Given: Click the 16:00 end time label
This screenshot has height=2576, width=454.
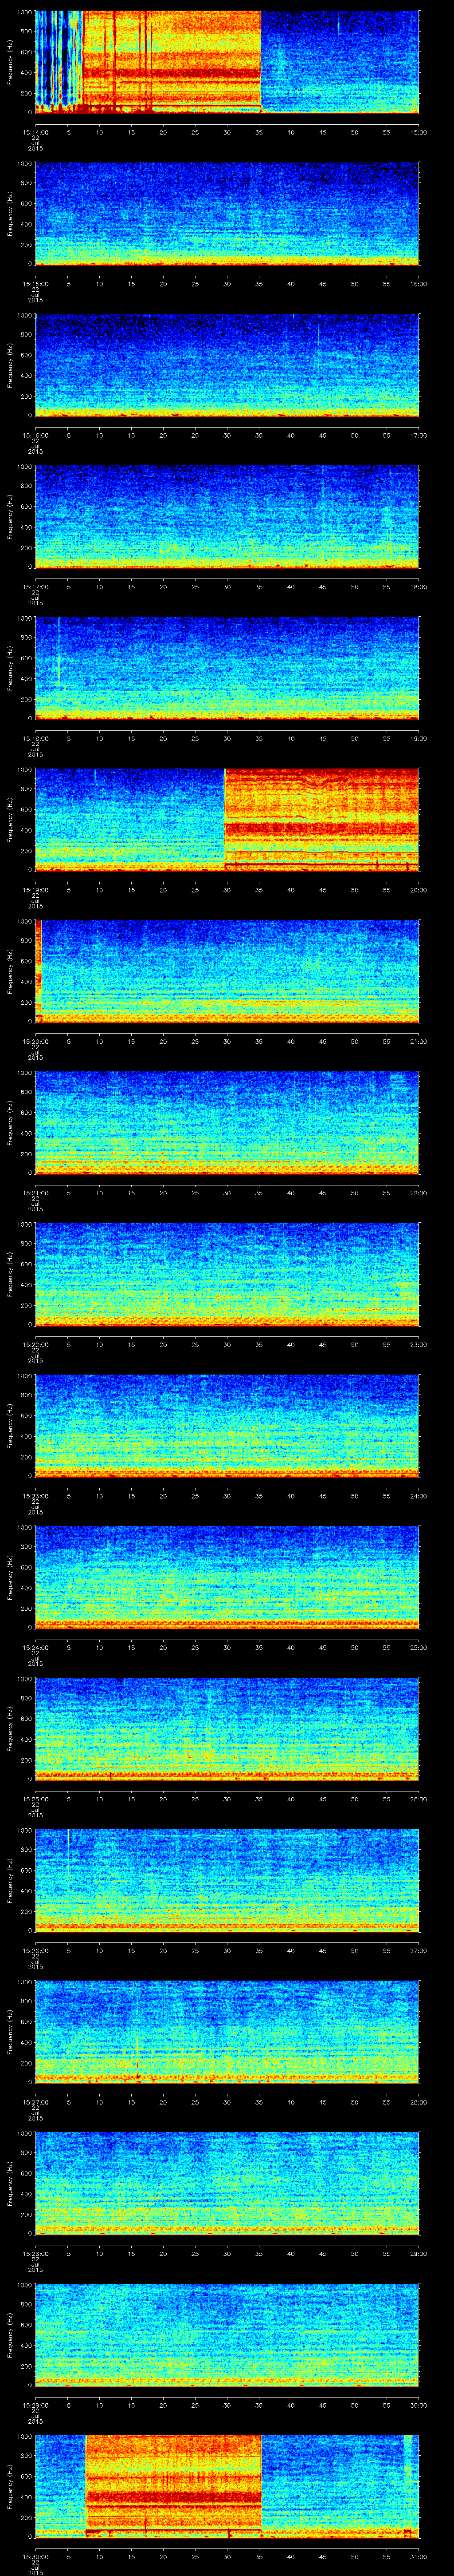Looking at the screenshot, I should [x=418, y=284].
